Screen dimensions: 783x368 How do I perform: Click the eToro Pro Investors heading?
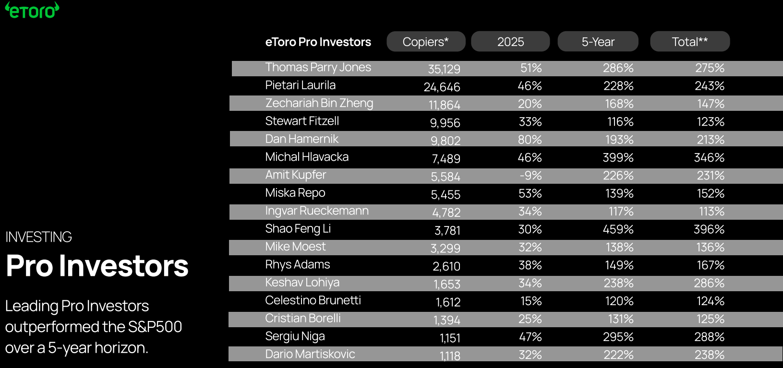click(x=318, y=42)
